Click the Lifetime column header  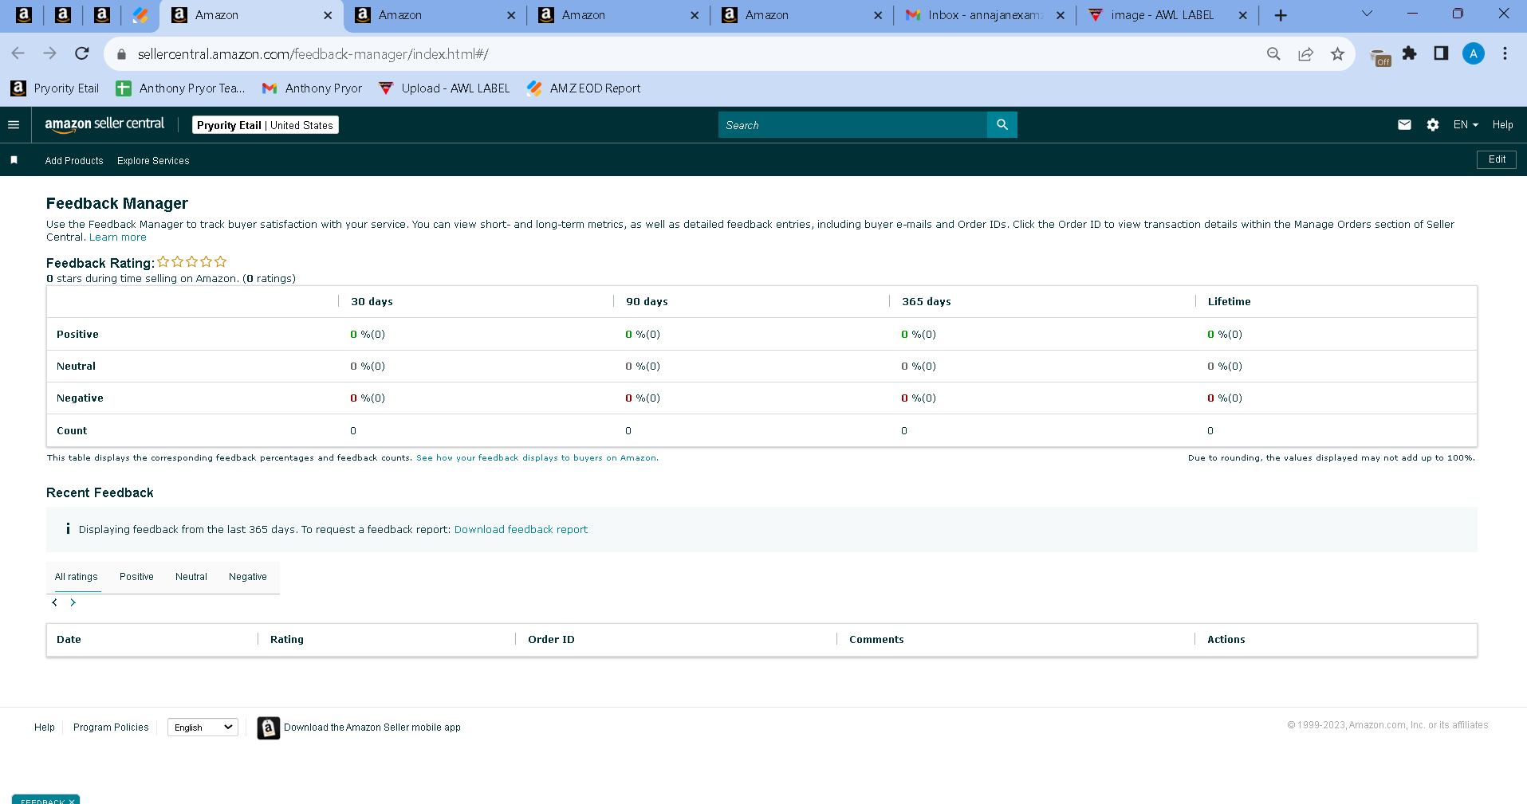pyautogui.click(x=1229, y=302)
